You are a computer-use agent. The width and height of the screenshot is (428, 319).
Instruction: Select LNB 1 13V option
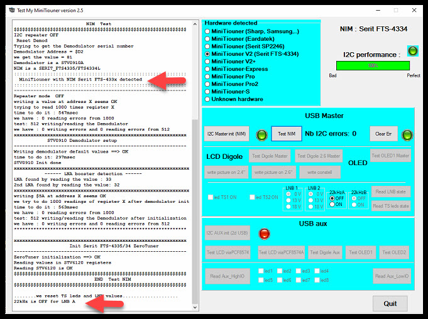(288, 200)
